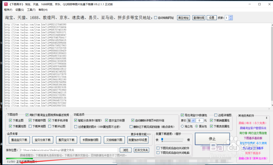This screenshot has width=273, height=165.
Task: Open the 程序(F) menu
Action: click(8, 10)
